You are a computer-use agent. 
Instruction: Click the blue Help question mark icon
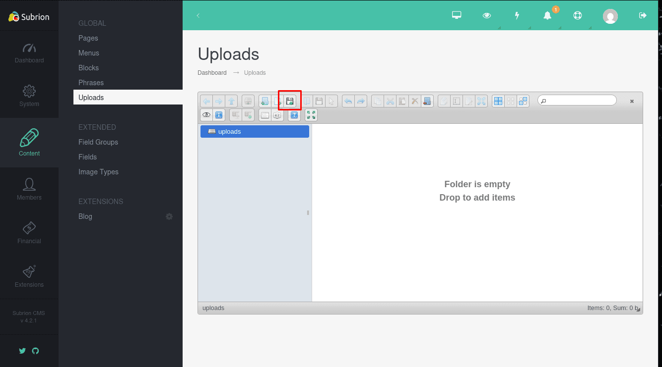coord(294,115)
